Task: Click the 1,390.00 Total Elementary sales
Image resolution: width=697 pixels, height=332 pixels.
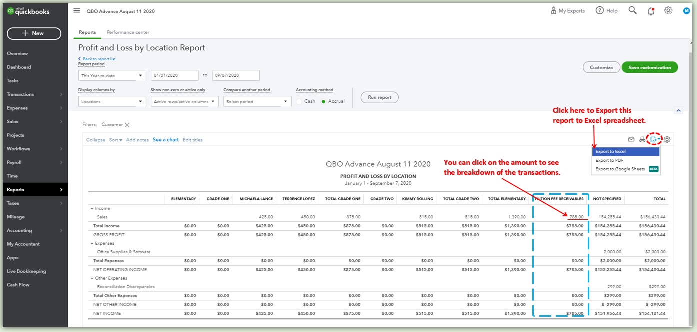Action: point(517,217)
